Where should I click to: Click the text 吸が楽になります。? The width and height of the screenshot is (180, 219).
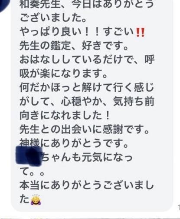[63, 74]
